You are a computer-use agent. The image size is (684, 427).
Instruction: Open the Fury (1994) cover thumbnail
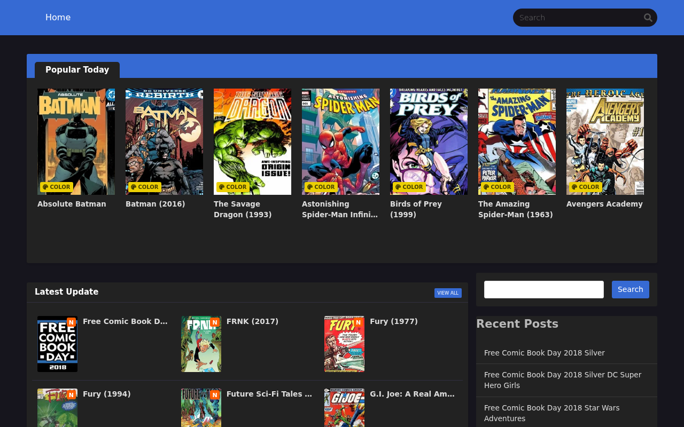coord(57,408)
